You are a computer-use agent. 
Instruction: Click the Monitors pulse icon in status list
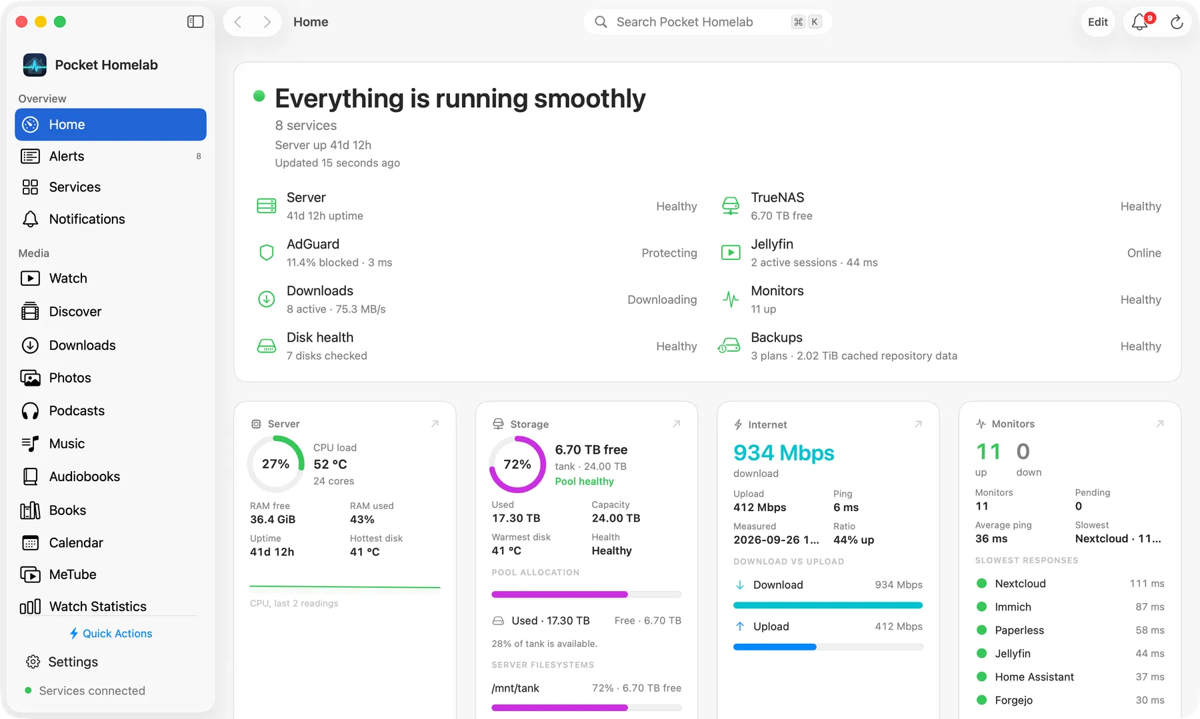[731, 299]
